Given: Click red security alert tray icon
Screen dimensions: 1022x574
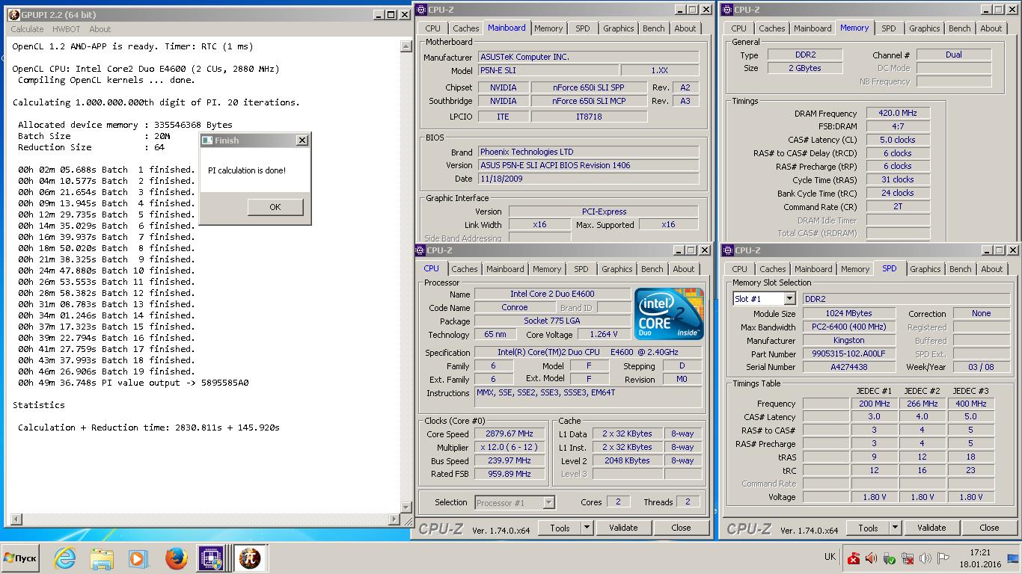Looking at the screenshot, I should pos(854,558).
